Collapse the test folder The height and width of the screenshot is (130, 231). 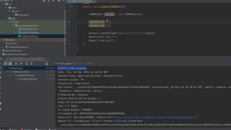6,18
